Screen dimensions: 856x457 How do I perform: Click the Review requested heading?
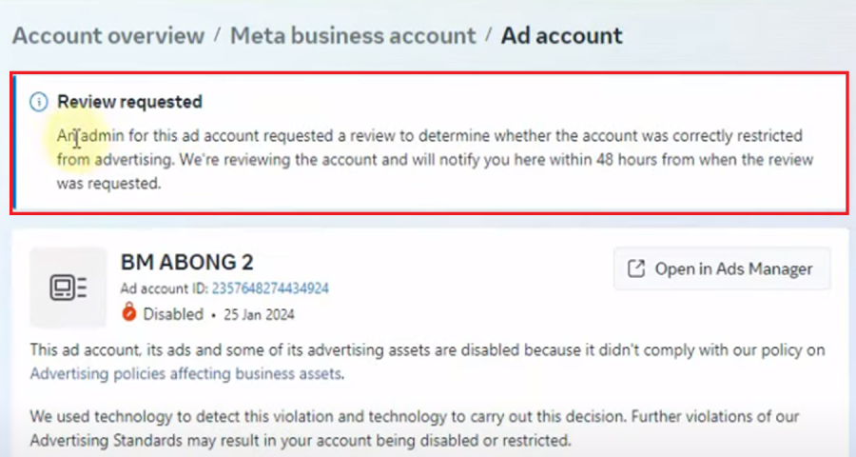(130, 102)
